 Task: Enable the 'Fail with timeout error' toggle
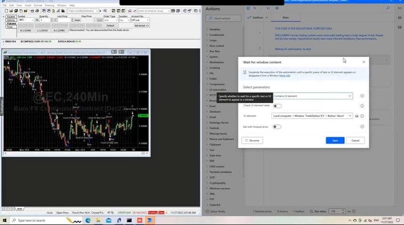pos(277,127)
